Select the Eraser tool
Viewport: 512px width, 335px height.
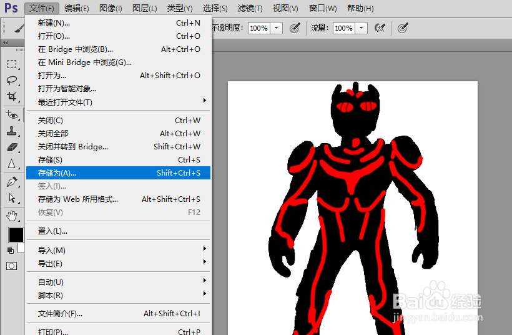pyautogui.click(x=12, y=147)
